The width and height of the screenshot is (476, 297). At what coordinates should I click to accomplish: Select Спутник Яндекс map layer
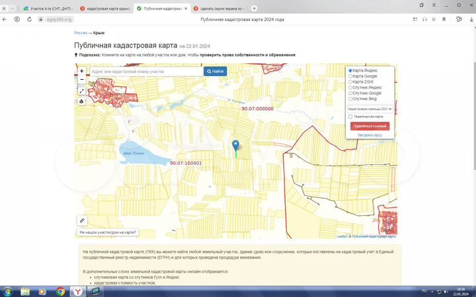click(x=350, y=87)
